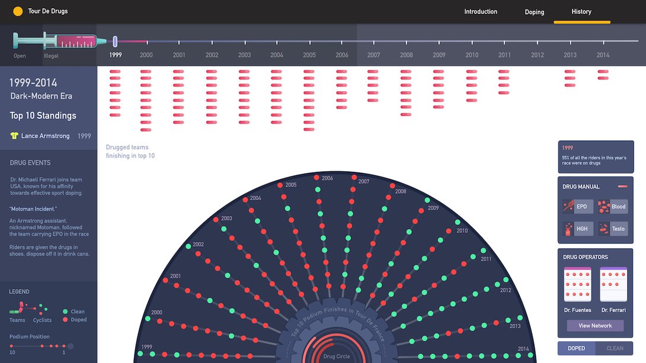Select the History tab

pyautogui.click(x=581, y=11)
